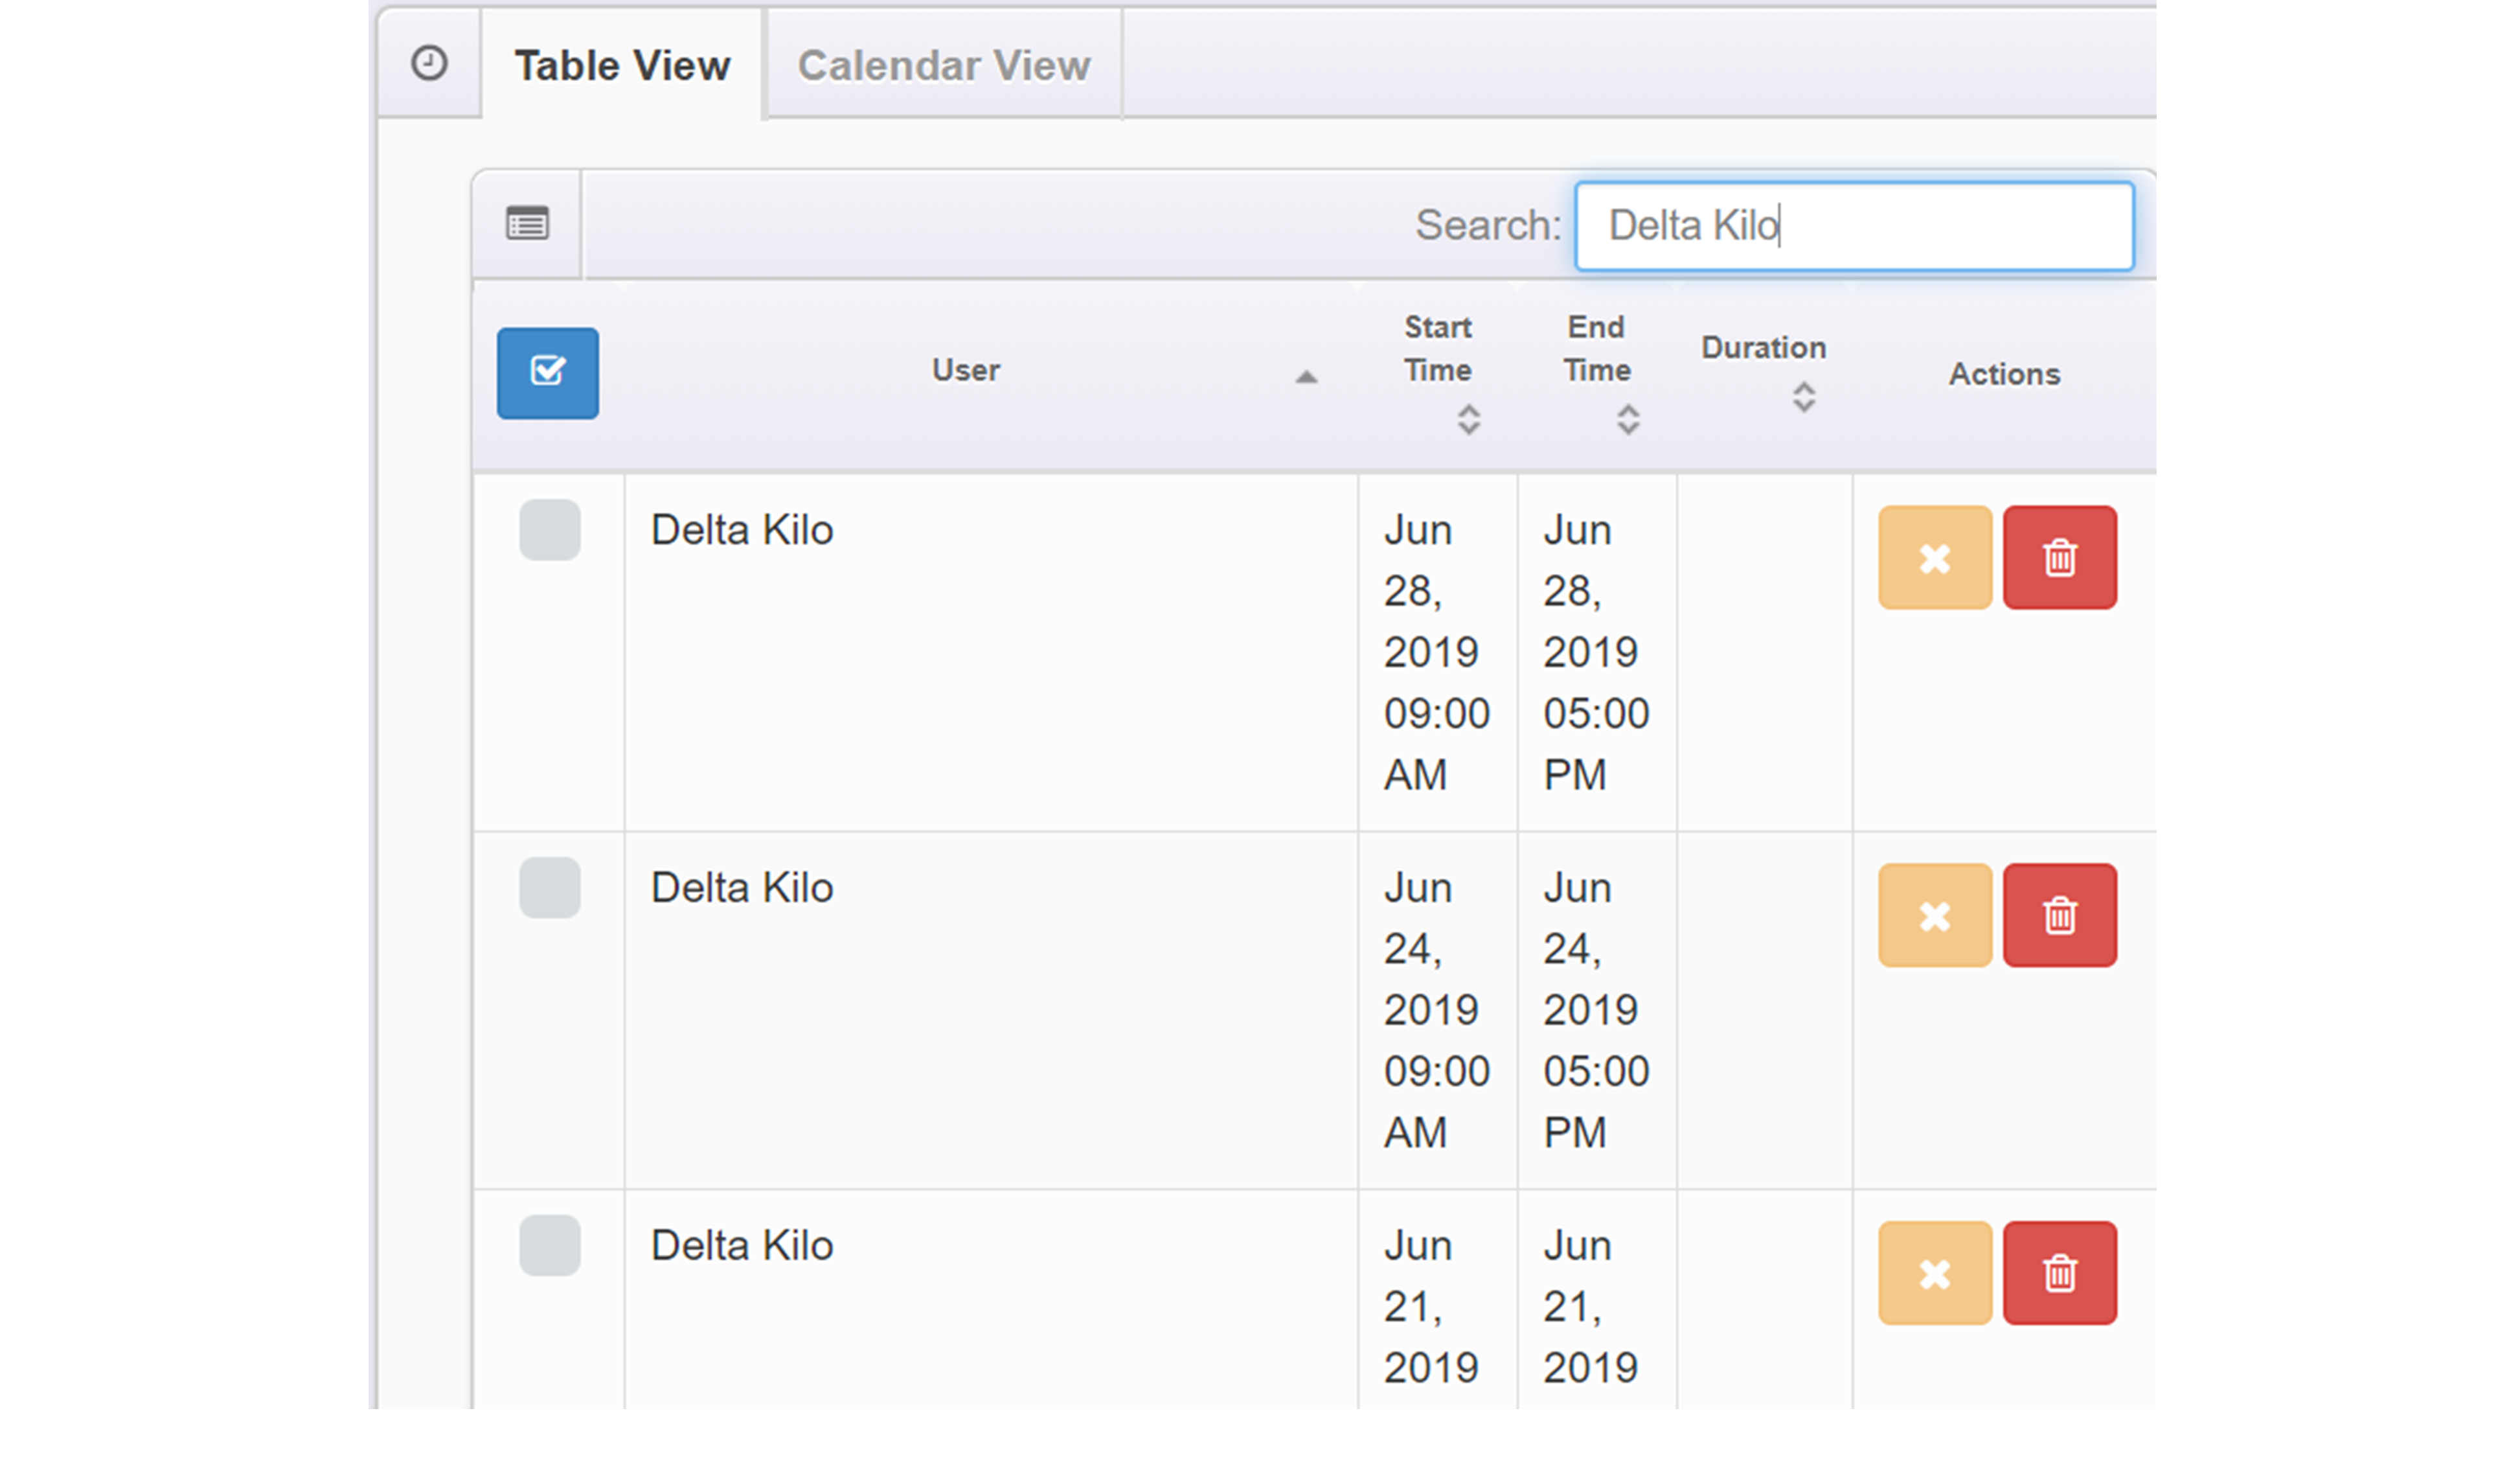The width and height of the screenshot is (2520, 1461).
Task: Toggle the blue select-all checkbox in header
Action: click(548, 373)
